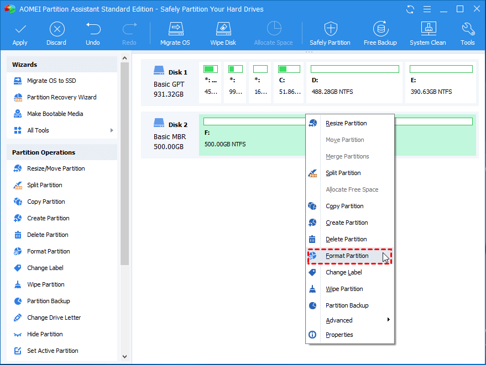Open the System Clean tool

pos(427,33)
